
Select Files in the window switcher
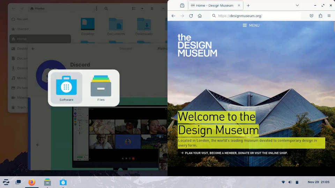click(x=101, y=88)
